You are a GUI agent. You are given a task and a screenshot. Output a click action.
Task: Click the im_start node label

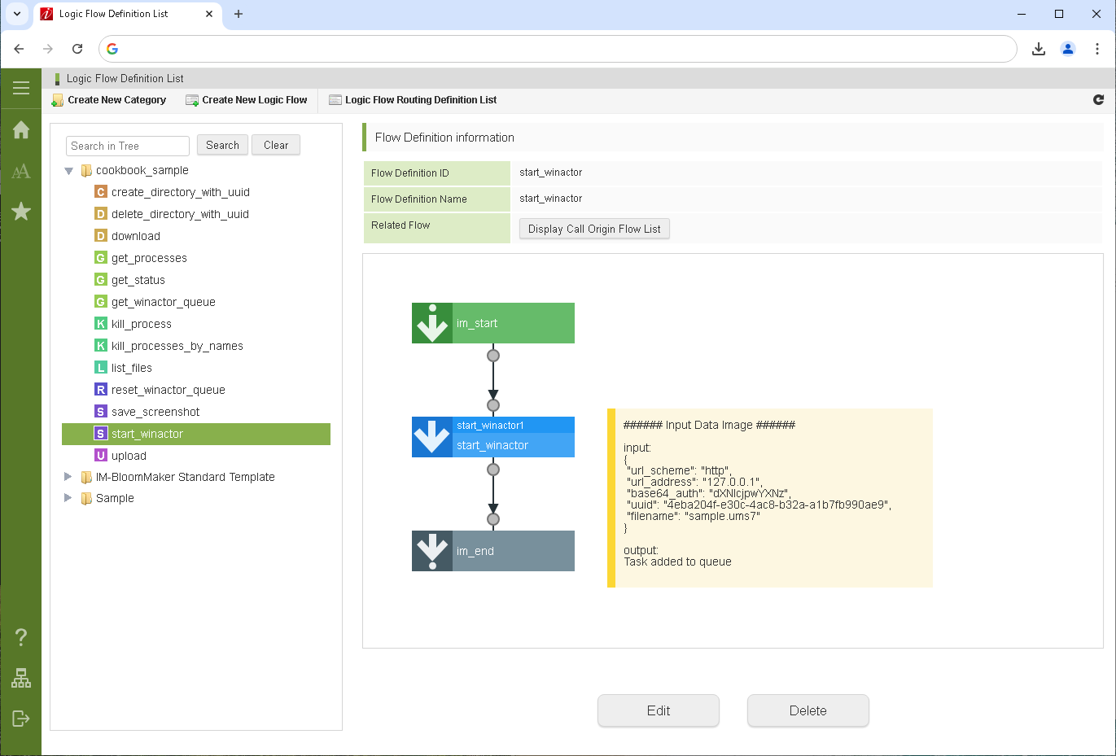[477, 323]
